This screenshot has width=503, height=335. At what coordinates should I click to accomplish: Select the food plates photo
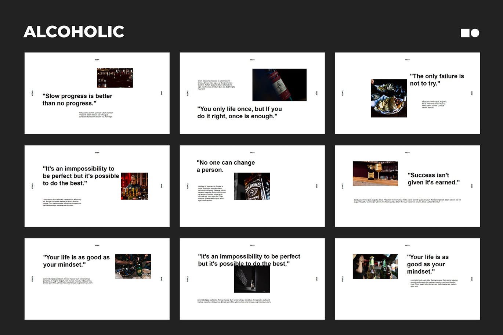(389, 98)
